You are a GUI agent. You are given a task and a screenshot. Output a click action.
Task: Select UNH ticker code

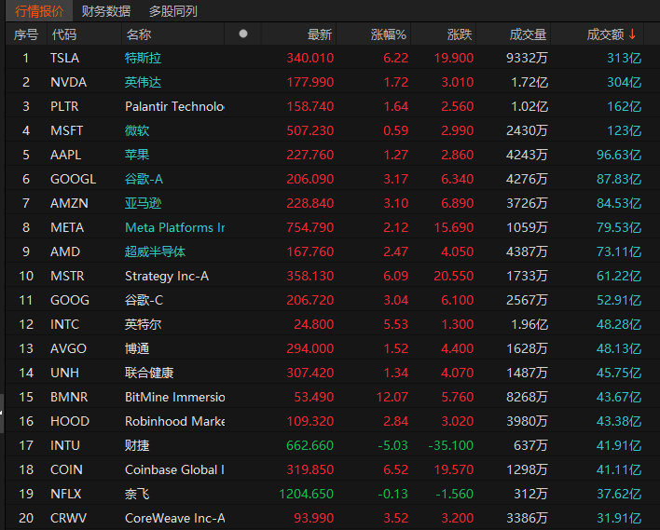point(64,373)
